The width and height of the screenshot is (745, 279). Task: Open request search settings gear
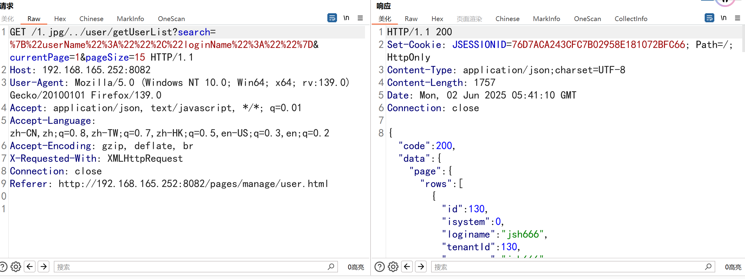point(16,267)
